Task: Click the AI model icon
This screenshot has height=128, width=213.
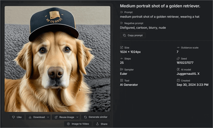Action: 178,69
